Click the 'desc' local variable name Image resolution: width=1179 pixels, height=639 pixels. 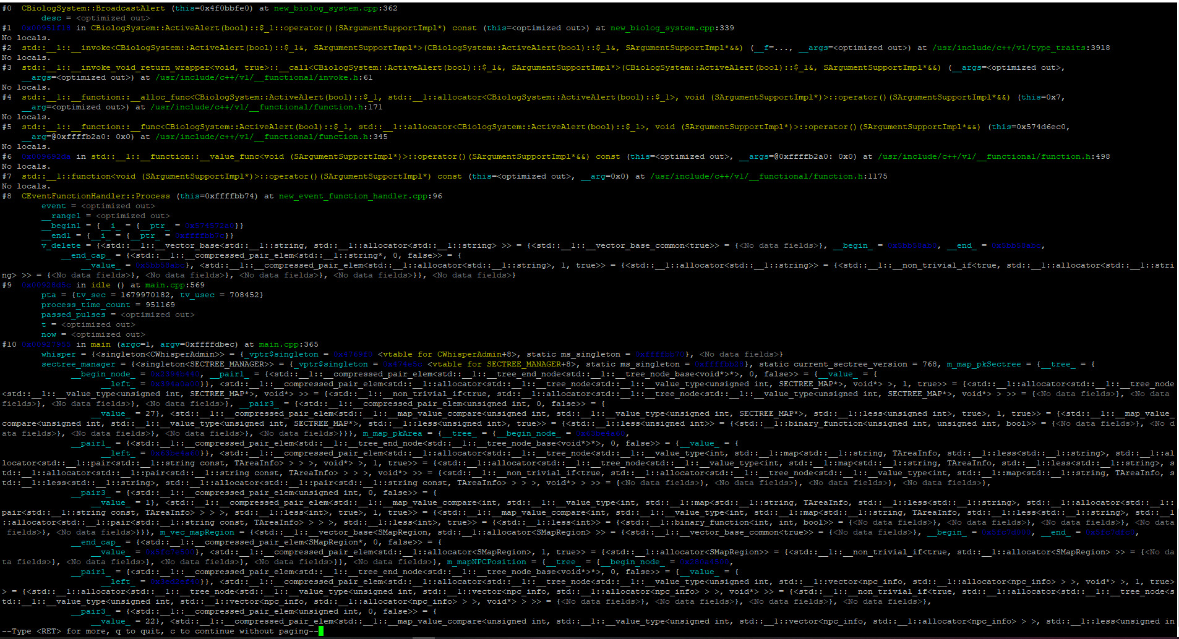pyautogui.click(x=51, y=18)
